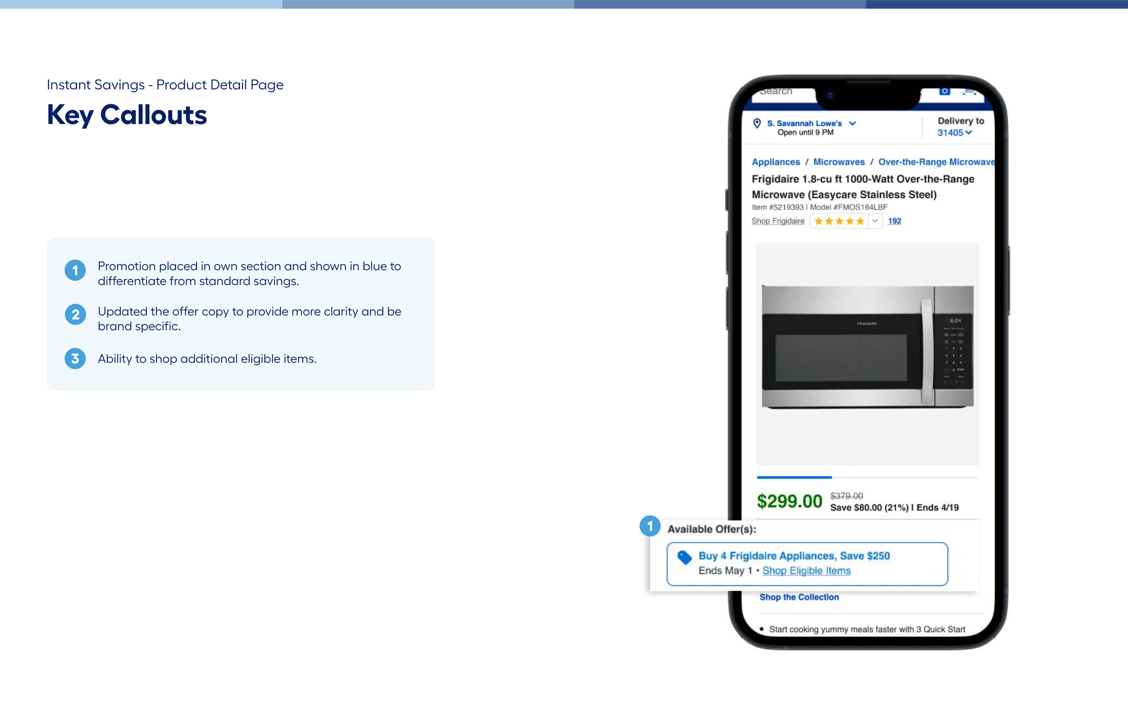The height and width of the screenshot is (702, 1128).
Task: Click the Shop the Collection link
Action: pyautogui.click(x=799, y=597)
